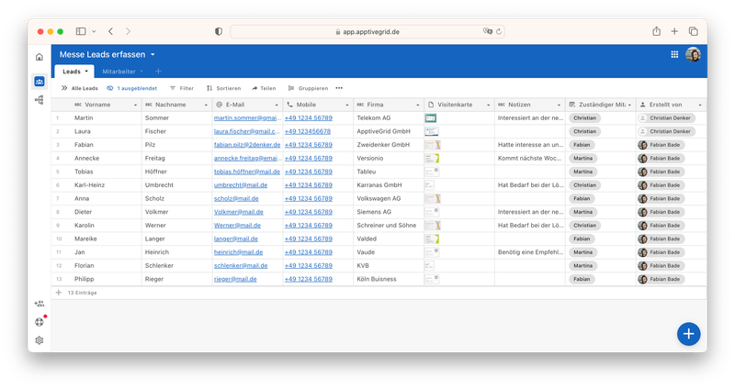Toggle the 1 ausgeblendet hidden fields button
Viewport: 735px width, 389px height.
(x=131, y=88)
